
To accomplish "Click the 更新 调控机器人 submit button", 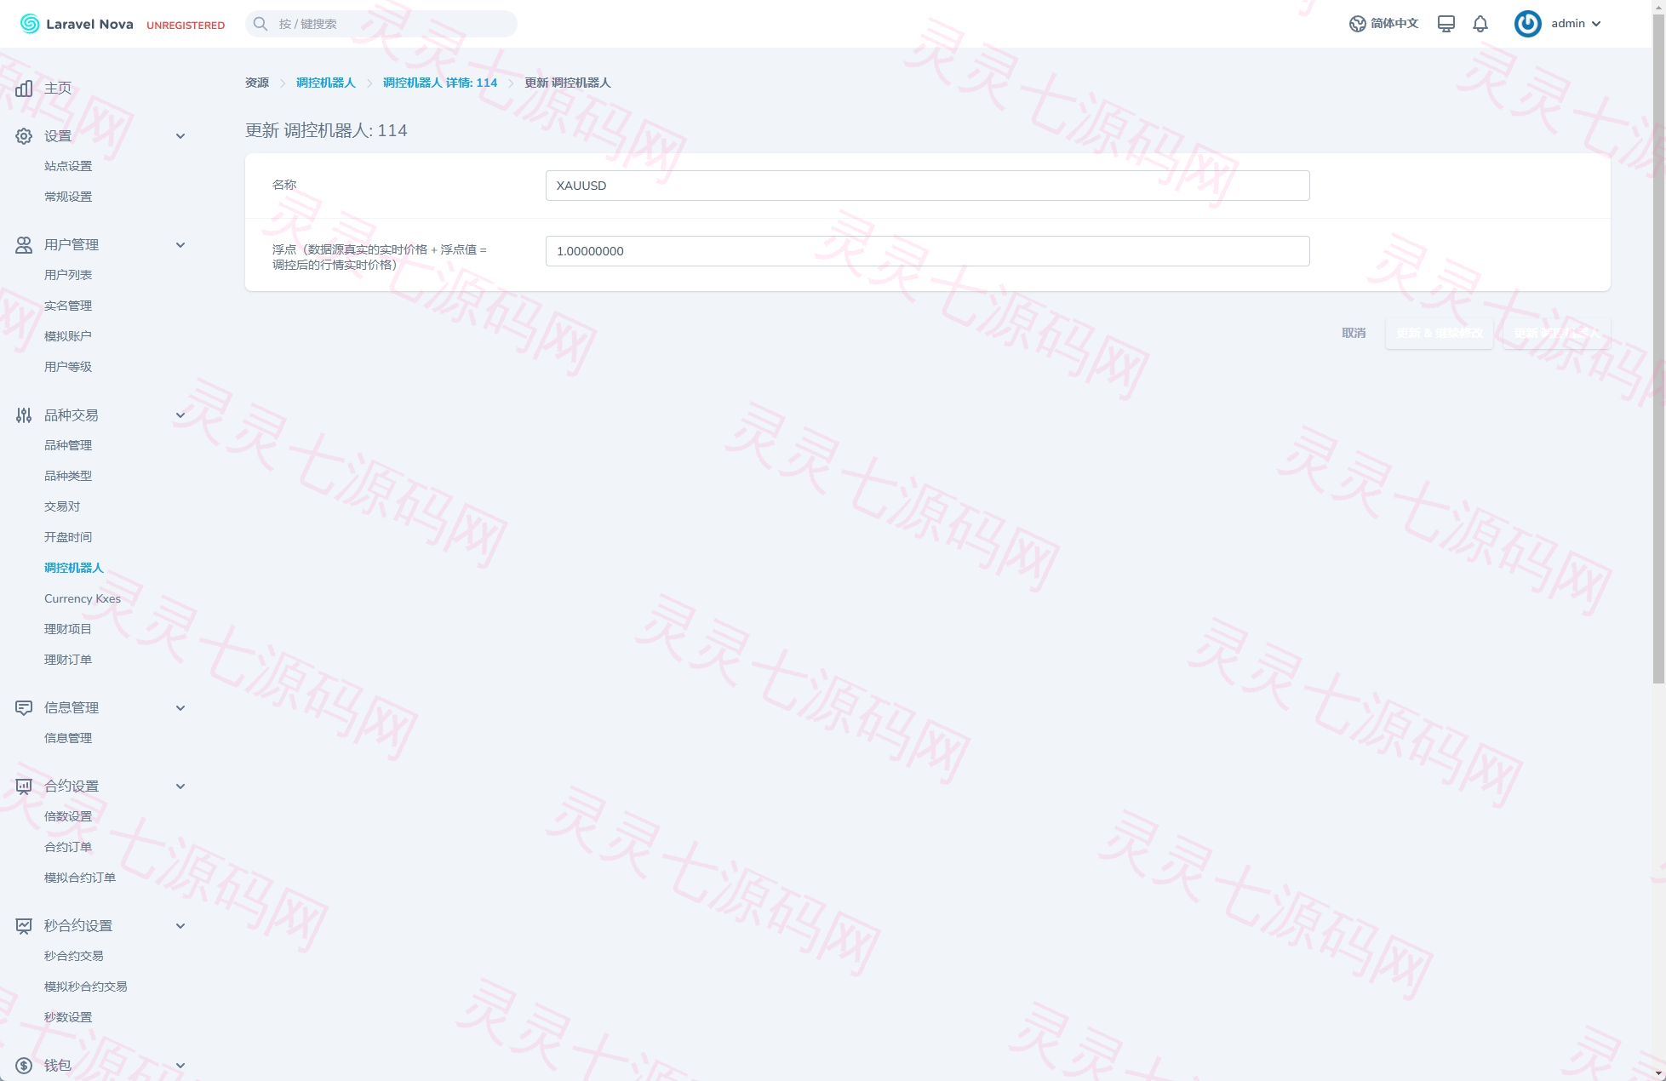I will pos(1556,333).
